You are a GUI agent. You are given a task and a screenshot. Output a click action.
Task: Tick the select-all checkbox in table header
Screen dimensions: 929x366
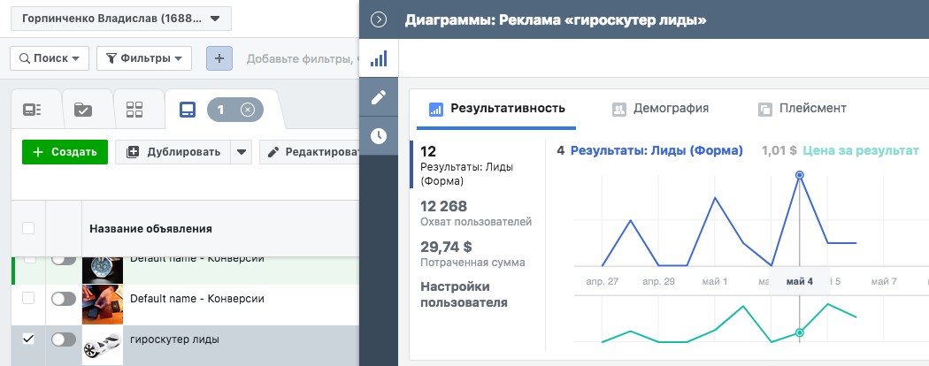coord(27,228)
